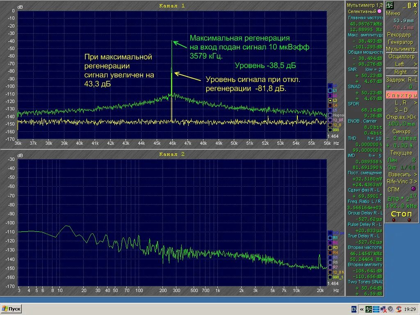Click the Стоп button
The width and height of the screenshot is (420, 315).
point(401,214)
